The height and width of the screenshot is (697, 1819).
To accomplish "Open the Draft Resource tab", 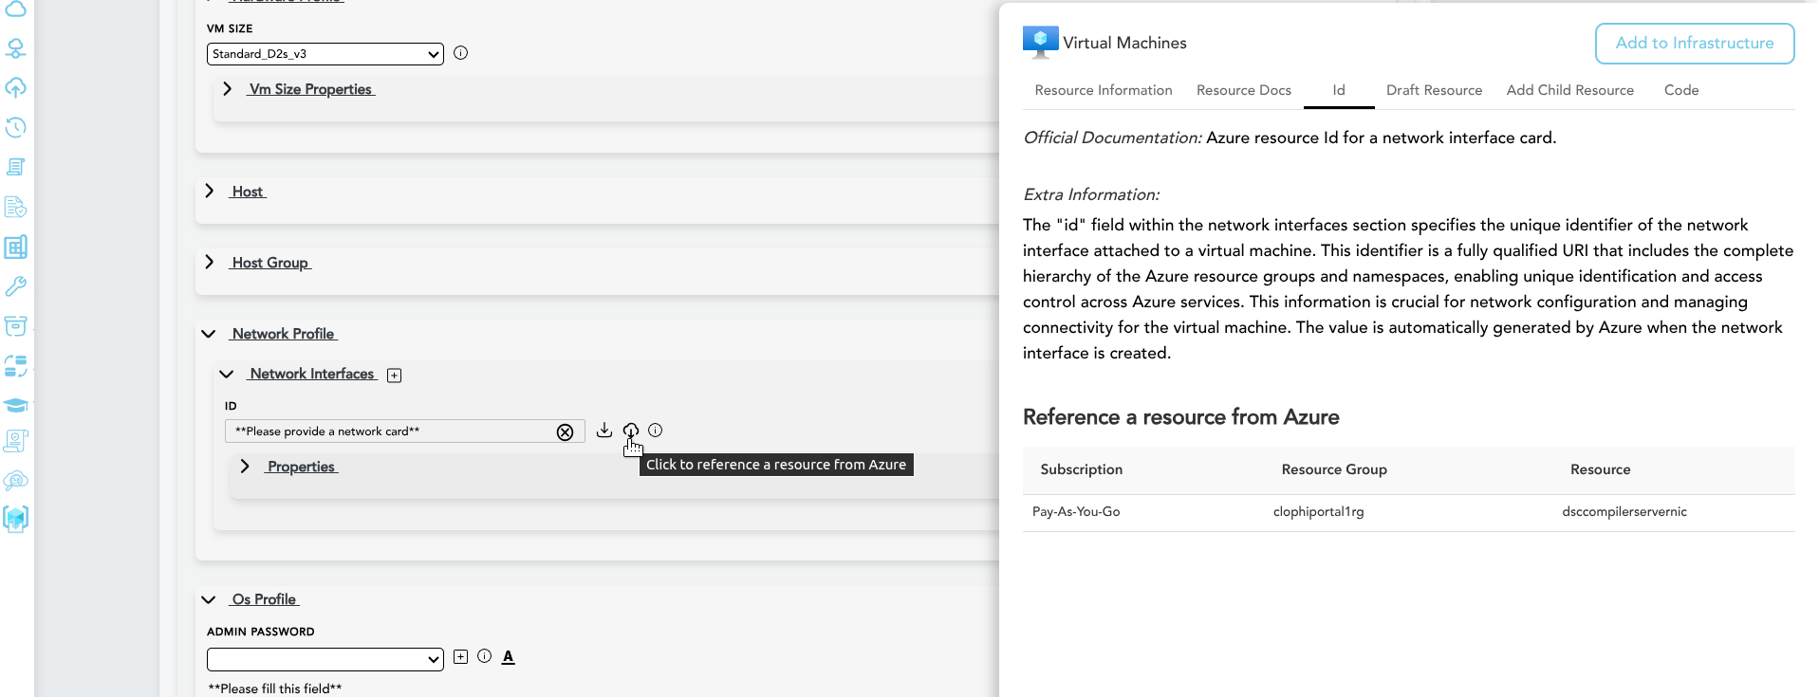I will (1434, 90).
